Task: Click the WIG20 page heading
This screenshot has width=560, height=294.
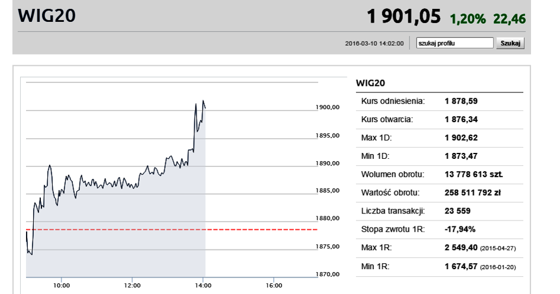Action: pyautogui.click(x=47, y=16)
